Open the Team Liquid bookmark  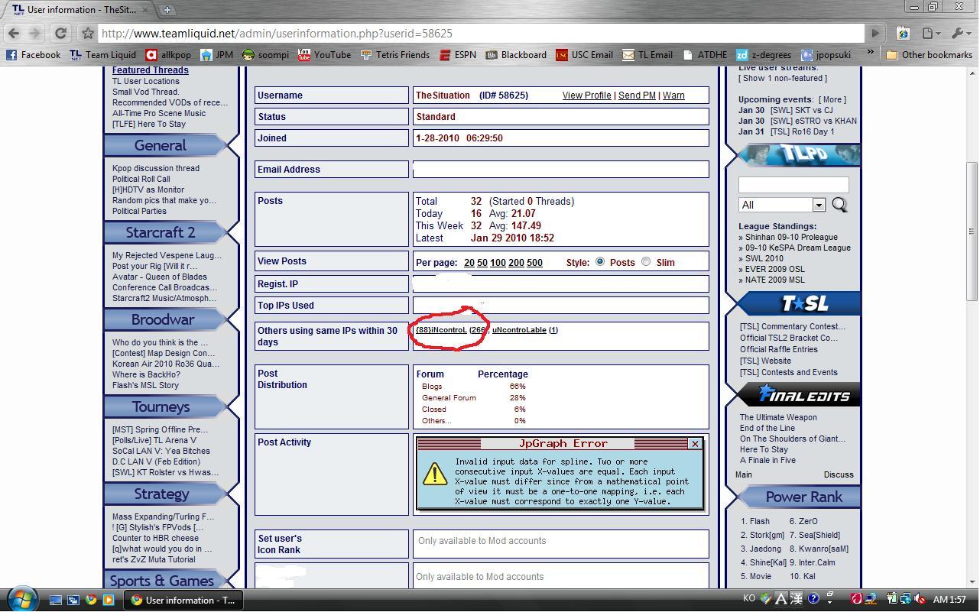[x=102, y=55]
